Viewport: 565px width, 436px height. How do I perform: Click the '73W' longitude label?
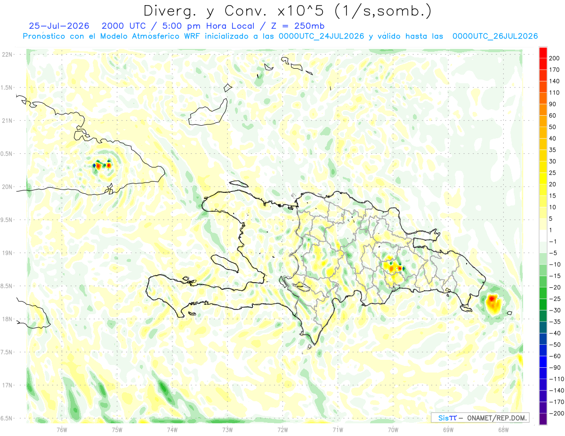pos(227,430)
